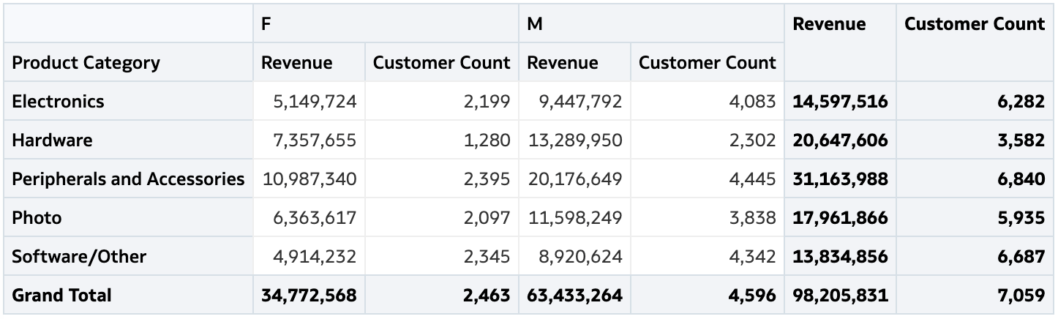Click the cell showing 7,357,655
Viewport: 1058px width, 319px height.
pyautogui.click(x=309, y=140)
